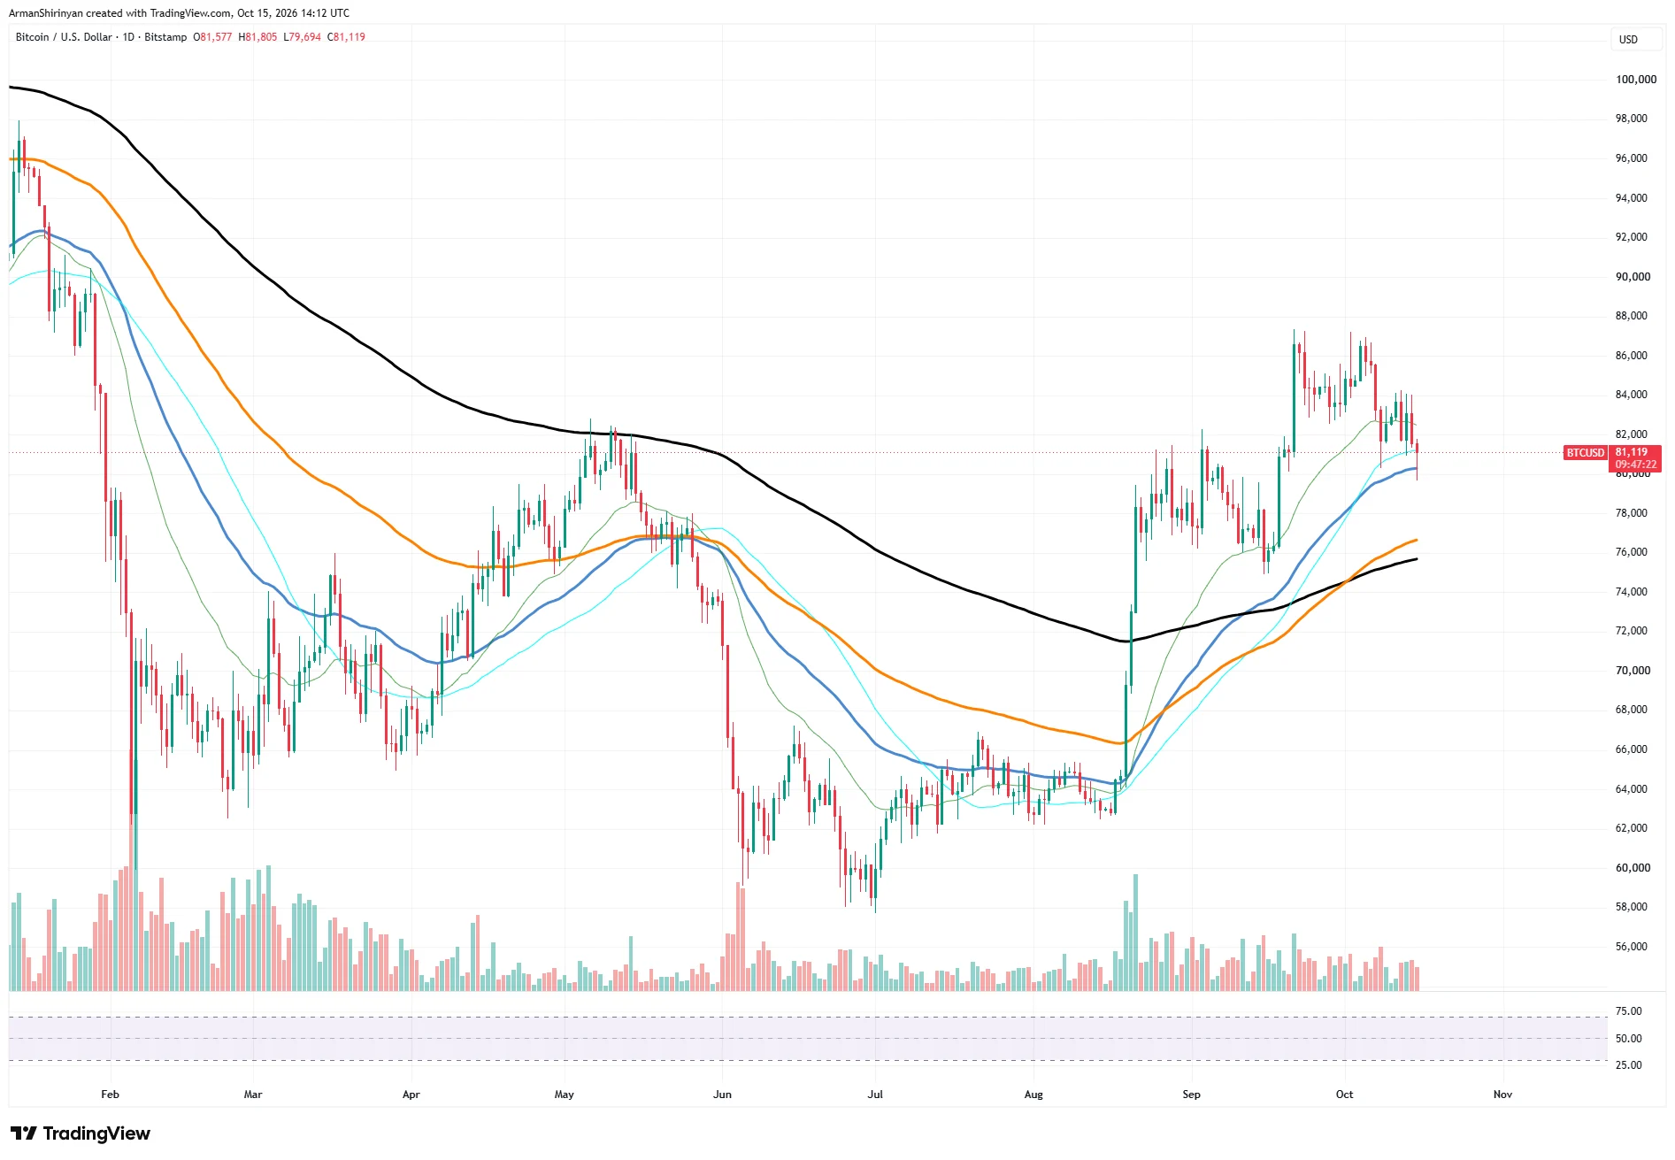Click the 25.00 RSI scale label
This screenshot has width=1675, height=1160.
click(1629, 1065)
